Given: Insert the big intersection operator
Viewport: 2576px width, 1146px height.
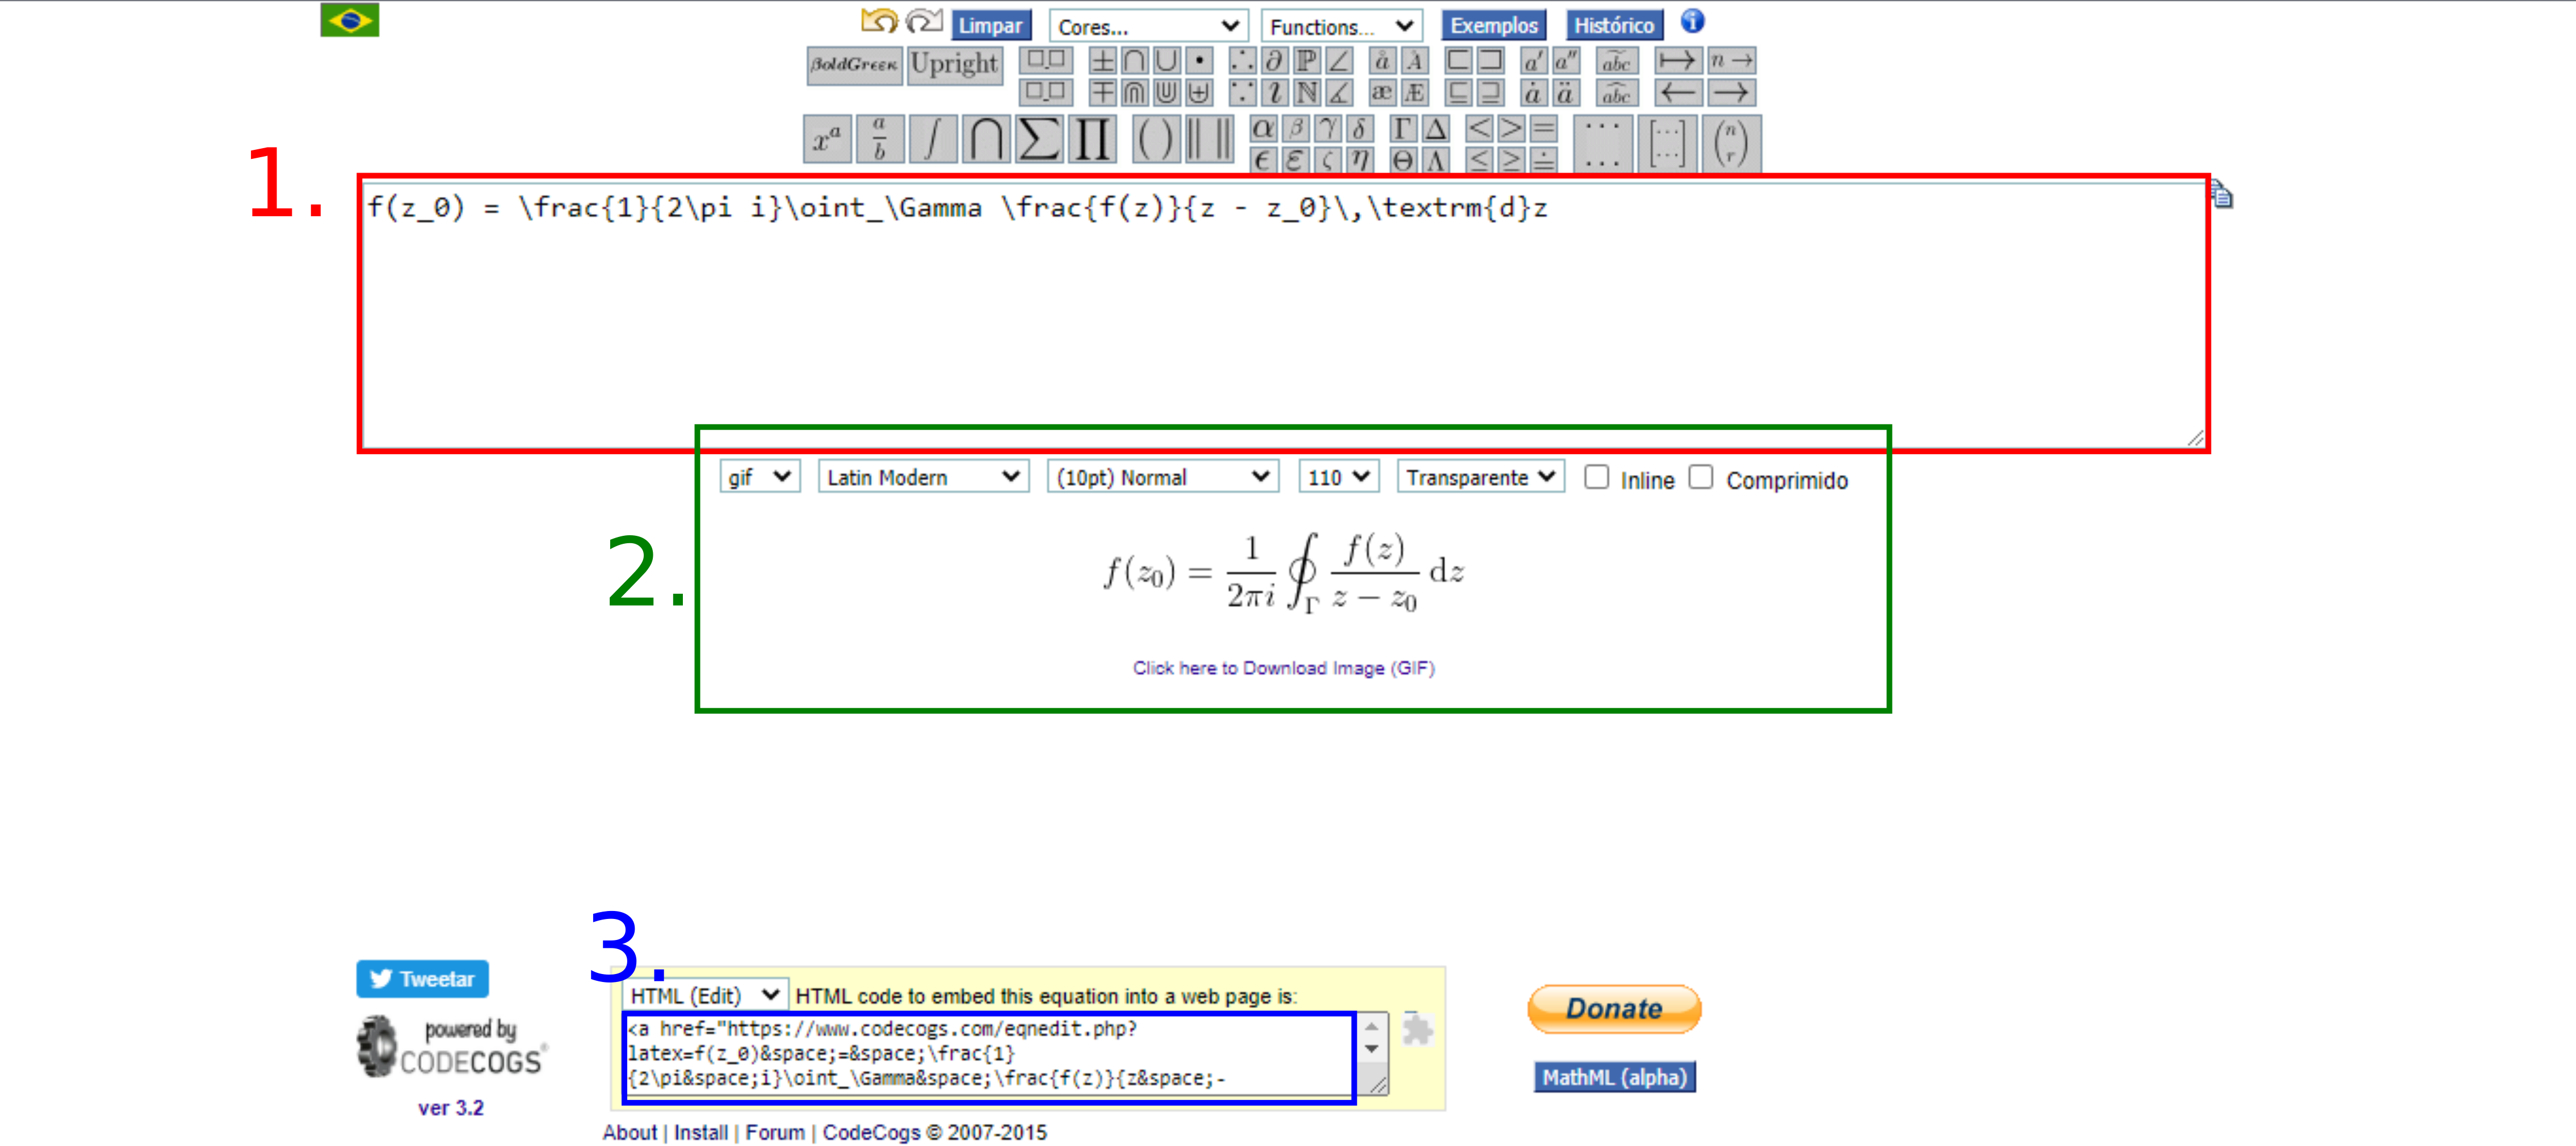Looking at the screenshot, I should [x=987, y=139].
